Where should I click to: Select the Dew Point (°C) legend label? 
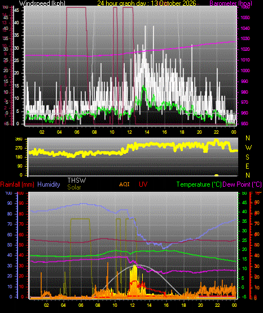(x=242, y=184)
